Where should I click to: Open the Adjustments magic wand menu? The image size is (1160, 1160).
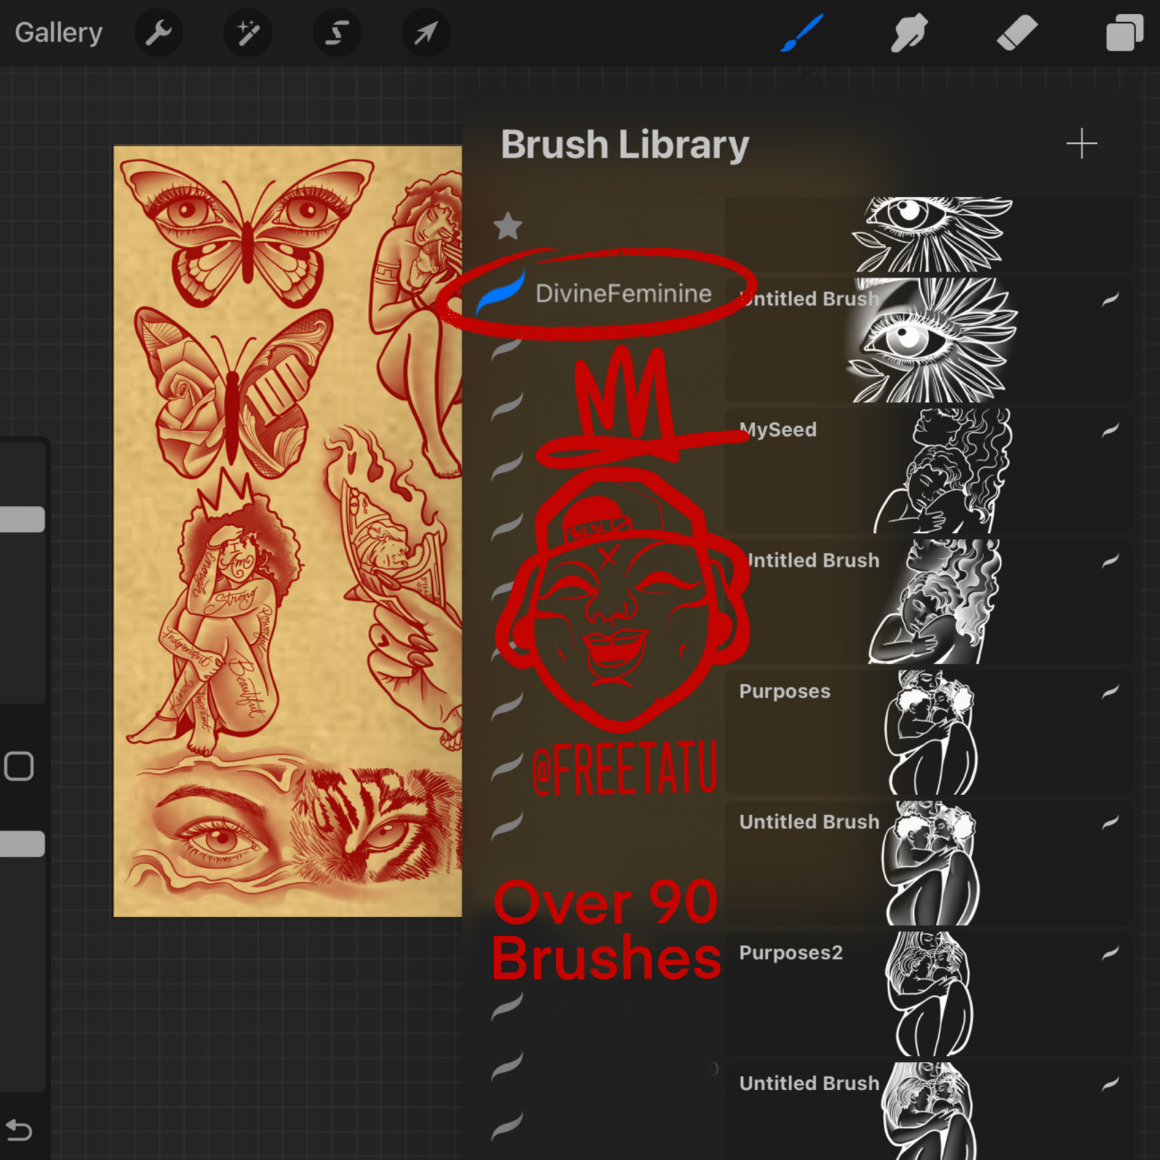pyautogui.click(x=247, y=33)
